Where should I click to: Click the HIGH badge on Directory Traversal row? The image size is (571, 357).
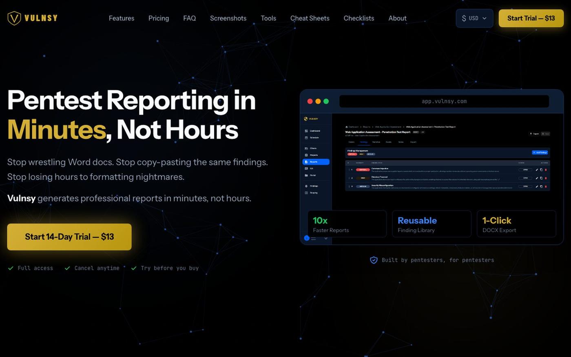pos(363,178)
